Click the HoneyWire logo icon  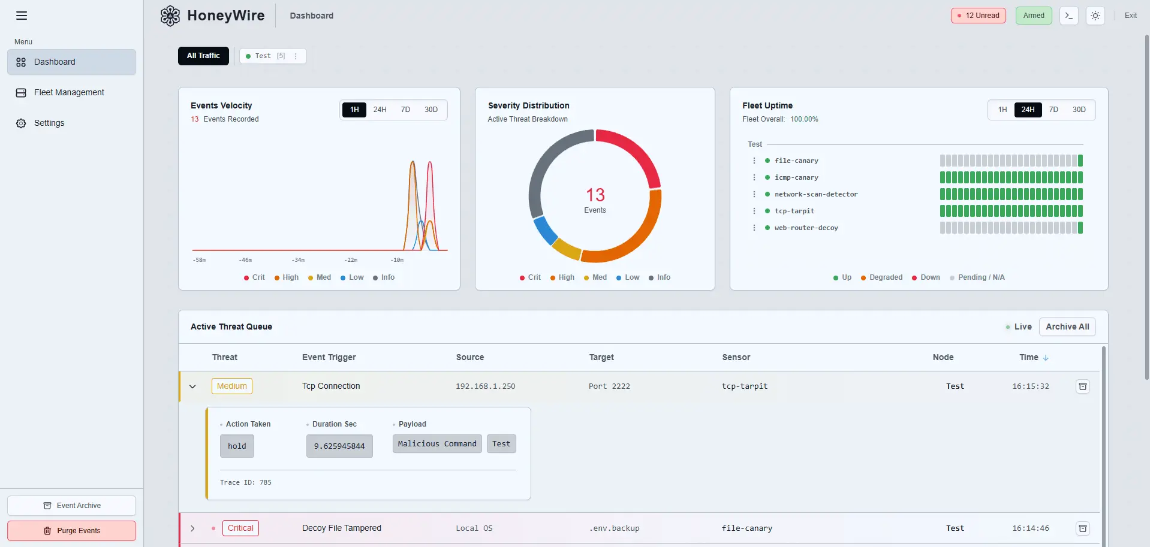pyautogui.click(x=170, y=16)
